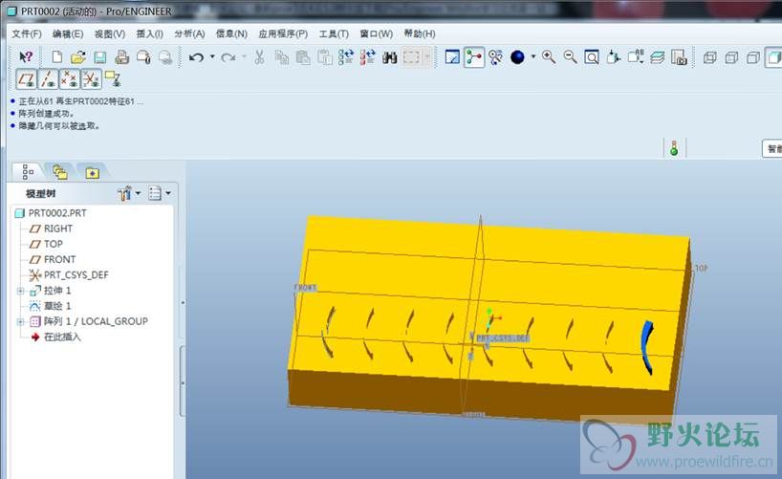The height and width of the screenshot is (479, 782).
Task: Toggle datum planes display
Action: point(27,78)
